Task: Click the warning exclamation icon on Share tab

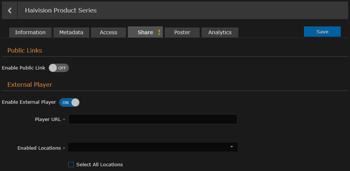Action: point(159,32)
